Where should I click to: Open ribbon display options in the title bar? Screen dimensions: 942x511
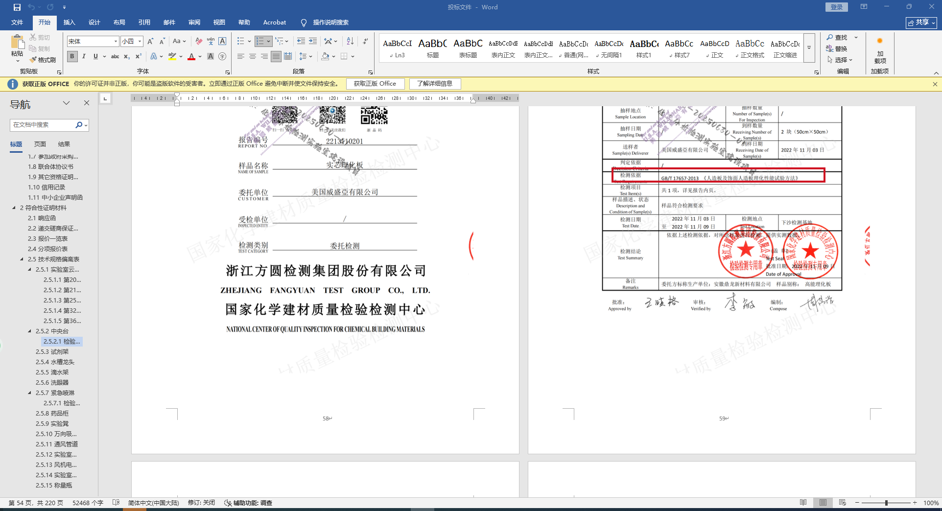pyautogui.click(x=864, y=7)
